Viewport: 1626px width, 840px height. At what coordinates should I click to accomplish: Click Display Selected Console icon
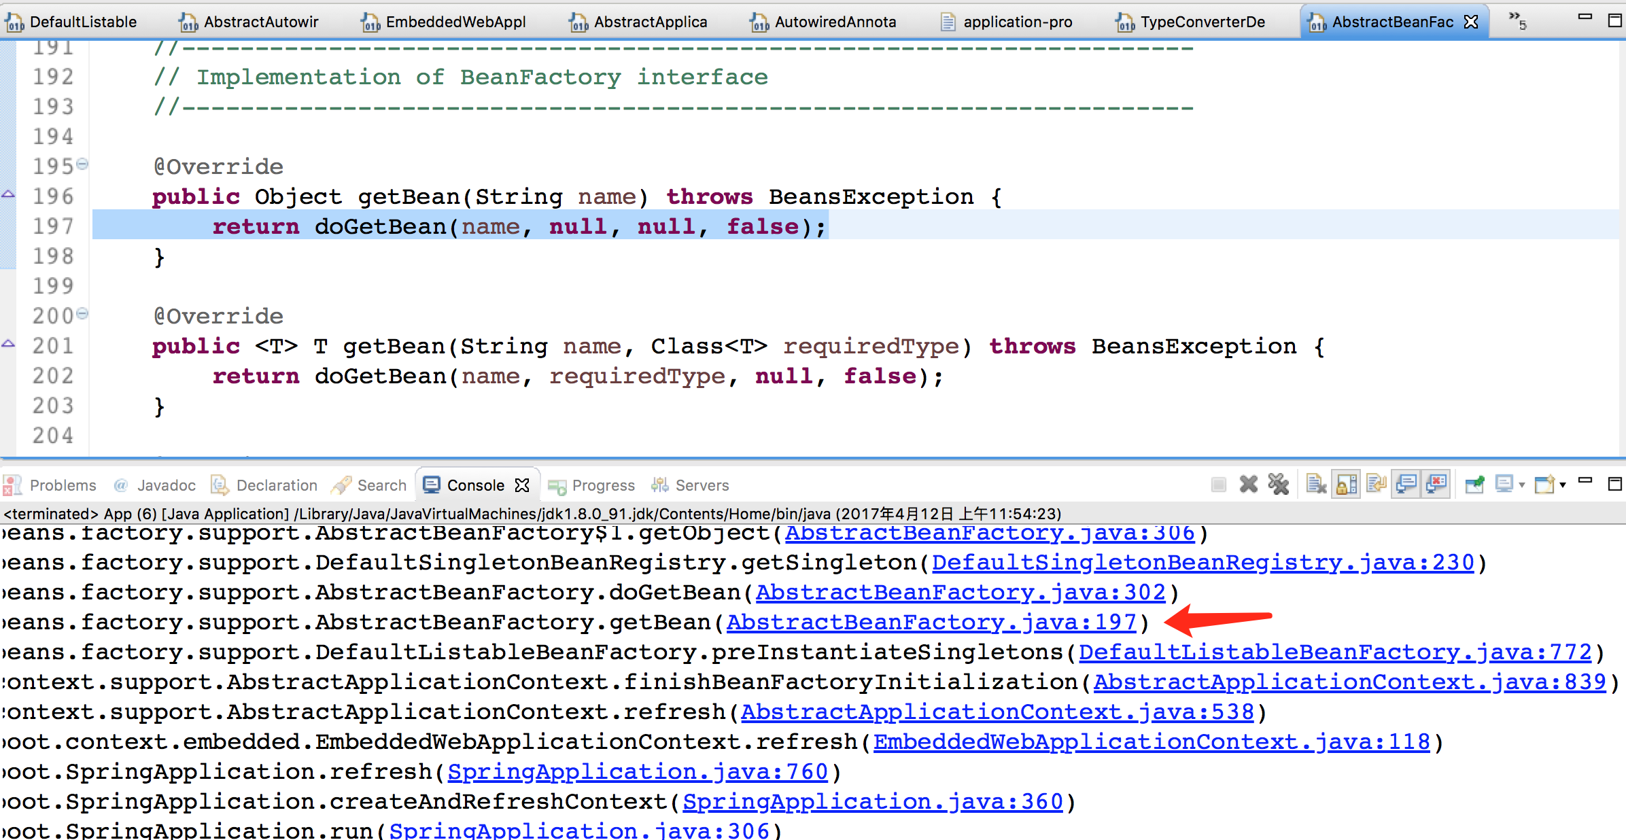pyautogui.click(x=1504, y=485)
